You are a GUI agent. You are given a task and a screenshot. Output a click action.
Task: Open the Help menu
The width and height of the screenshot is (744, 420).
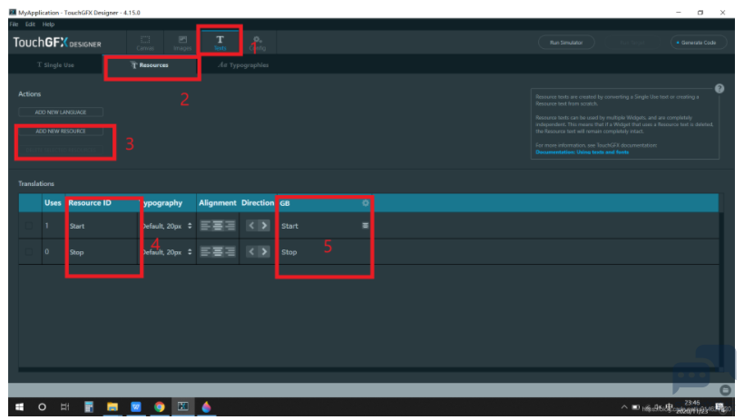click(48, 24)
